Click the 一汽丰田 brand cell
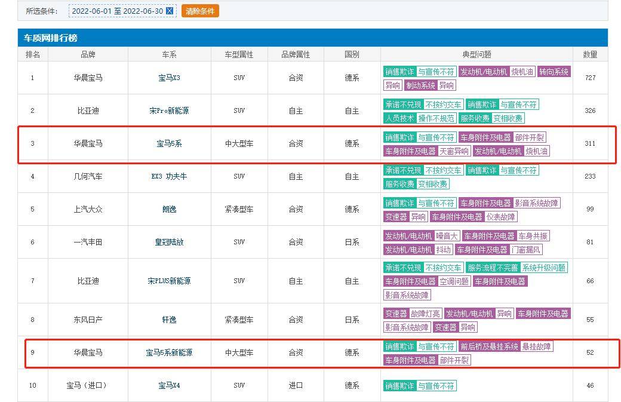Screen dimensions: 621x402 point(88,243)
